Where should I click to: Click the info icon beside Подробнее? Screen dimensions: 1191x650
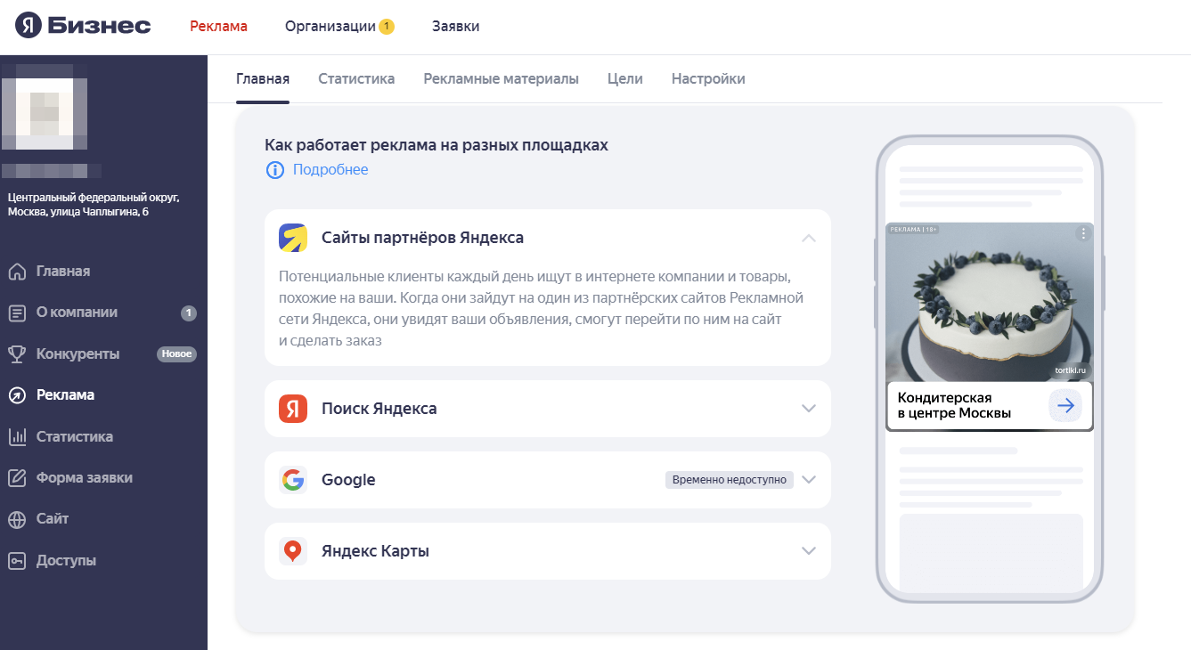275,170
